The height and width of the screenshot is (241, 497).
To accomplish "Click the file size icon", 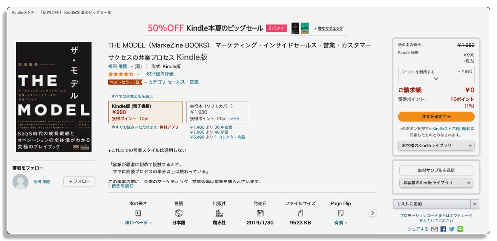I will 301,213.
